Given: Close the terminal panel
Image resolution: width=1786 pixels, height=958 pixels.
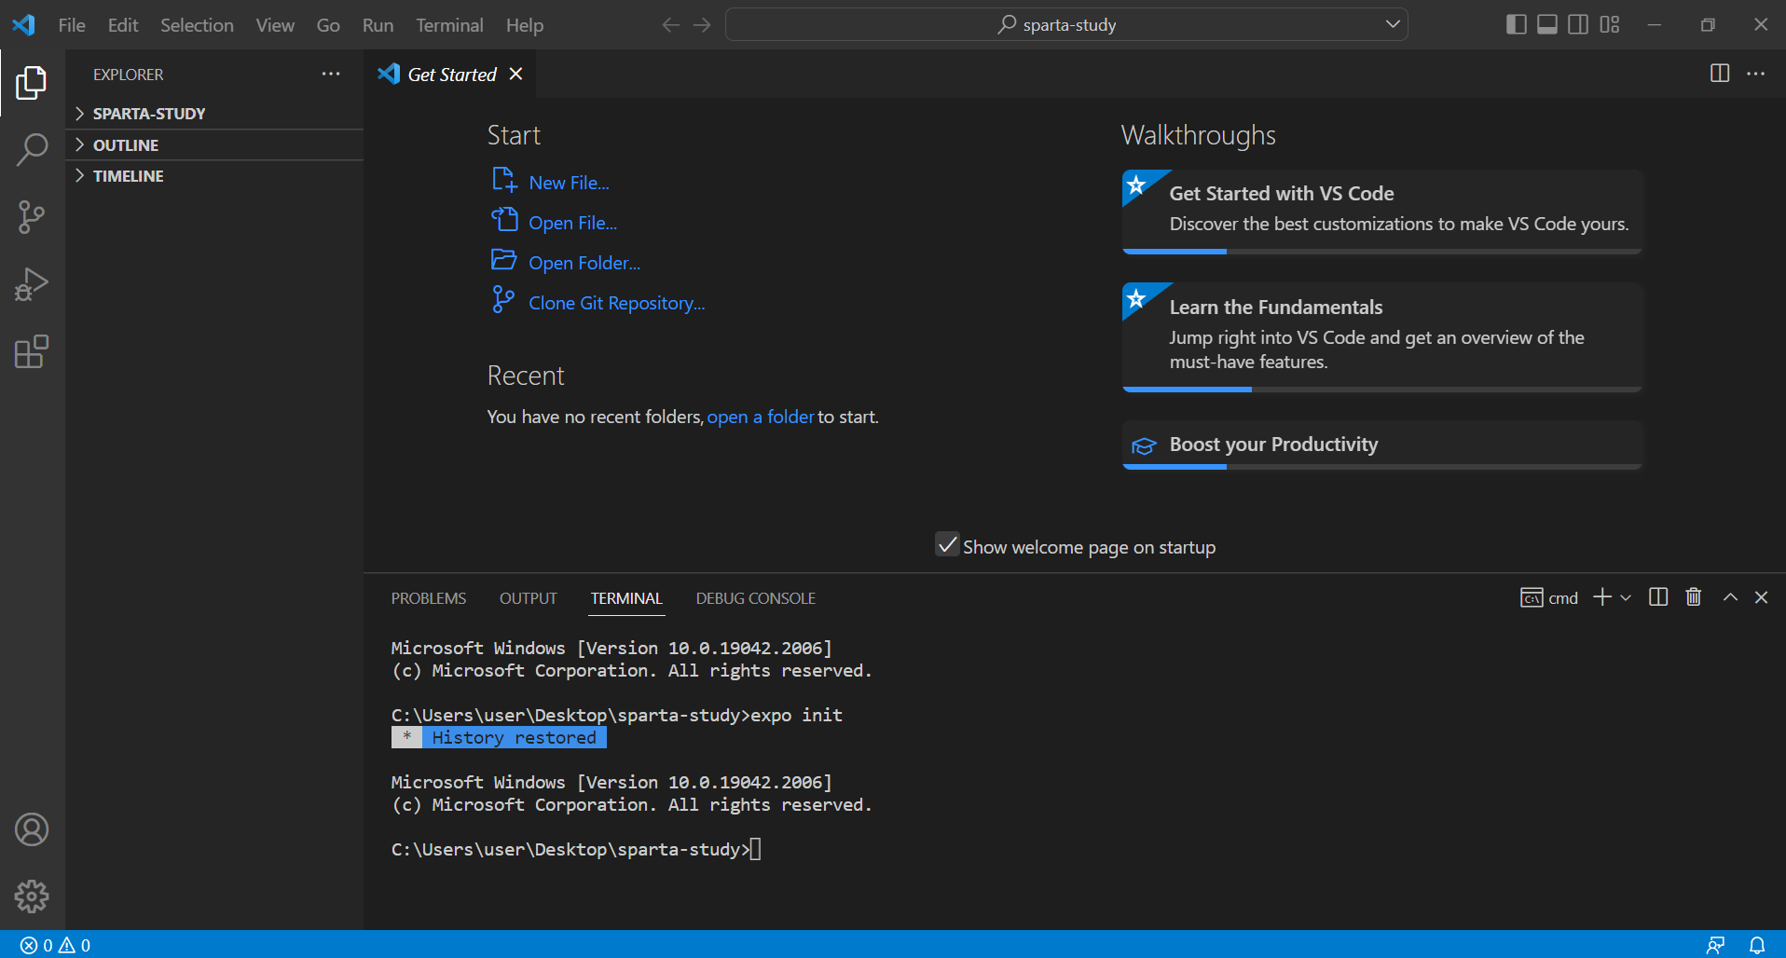Looking at the screenshot, I should [x=1761, y=597].
